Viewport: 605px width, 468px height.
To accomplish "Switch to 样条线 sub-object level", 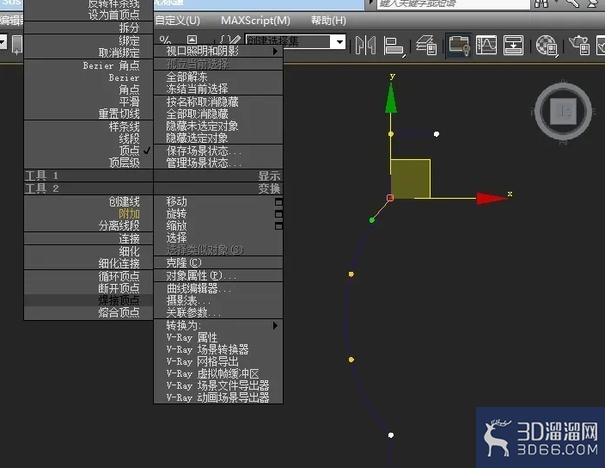I will (x=89, y=126).
